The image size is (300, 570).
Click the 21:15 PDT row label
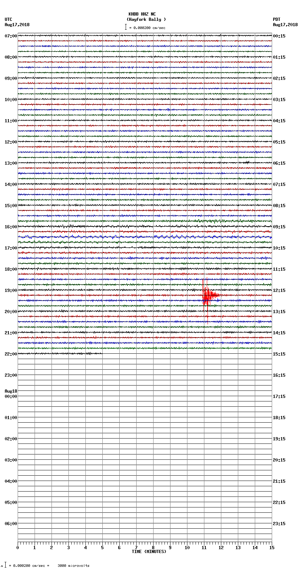point(279,481)
